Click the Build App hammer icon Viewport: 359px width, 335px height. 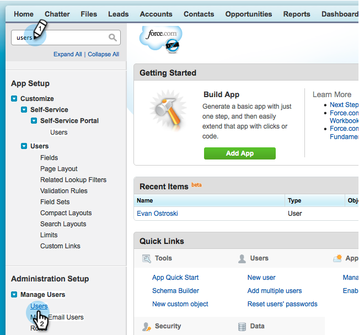166,114
